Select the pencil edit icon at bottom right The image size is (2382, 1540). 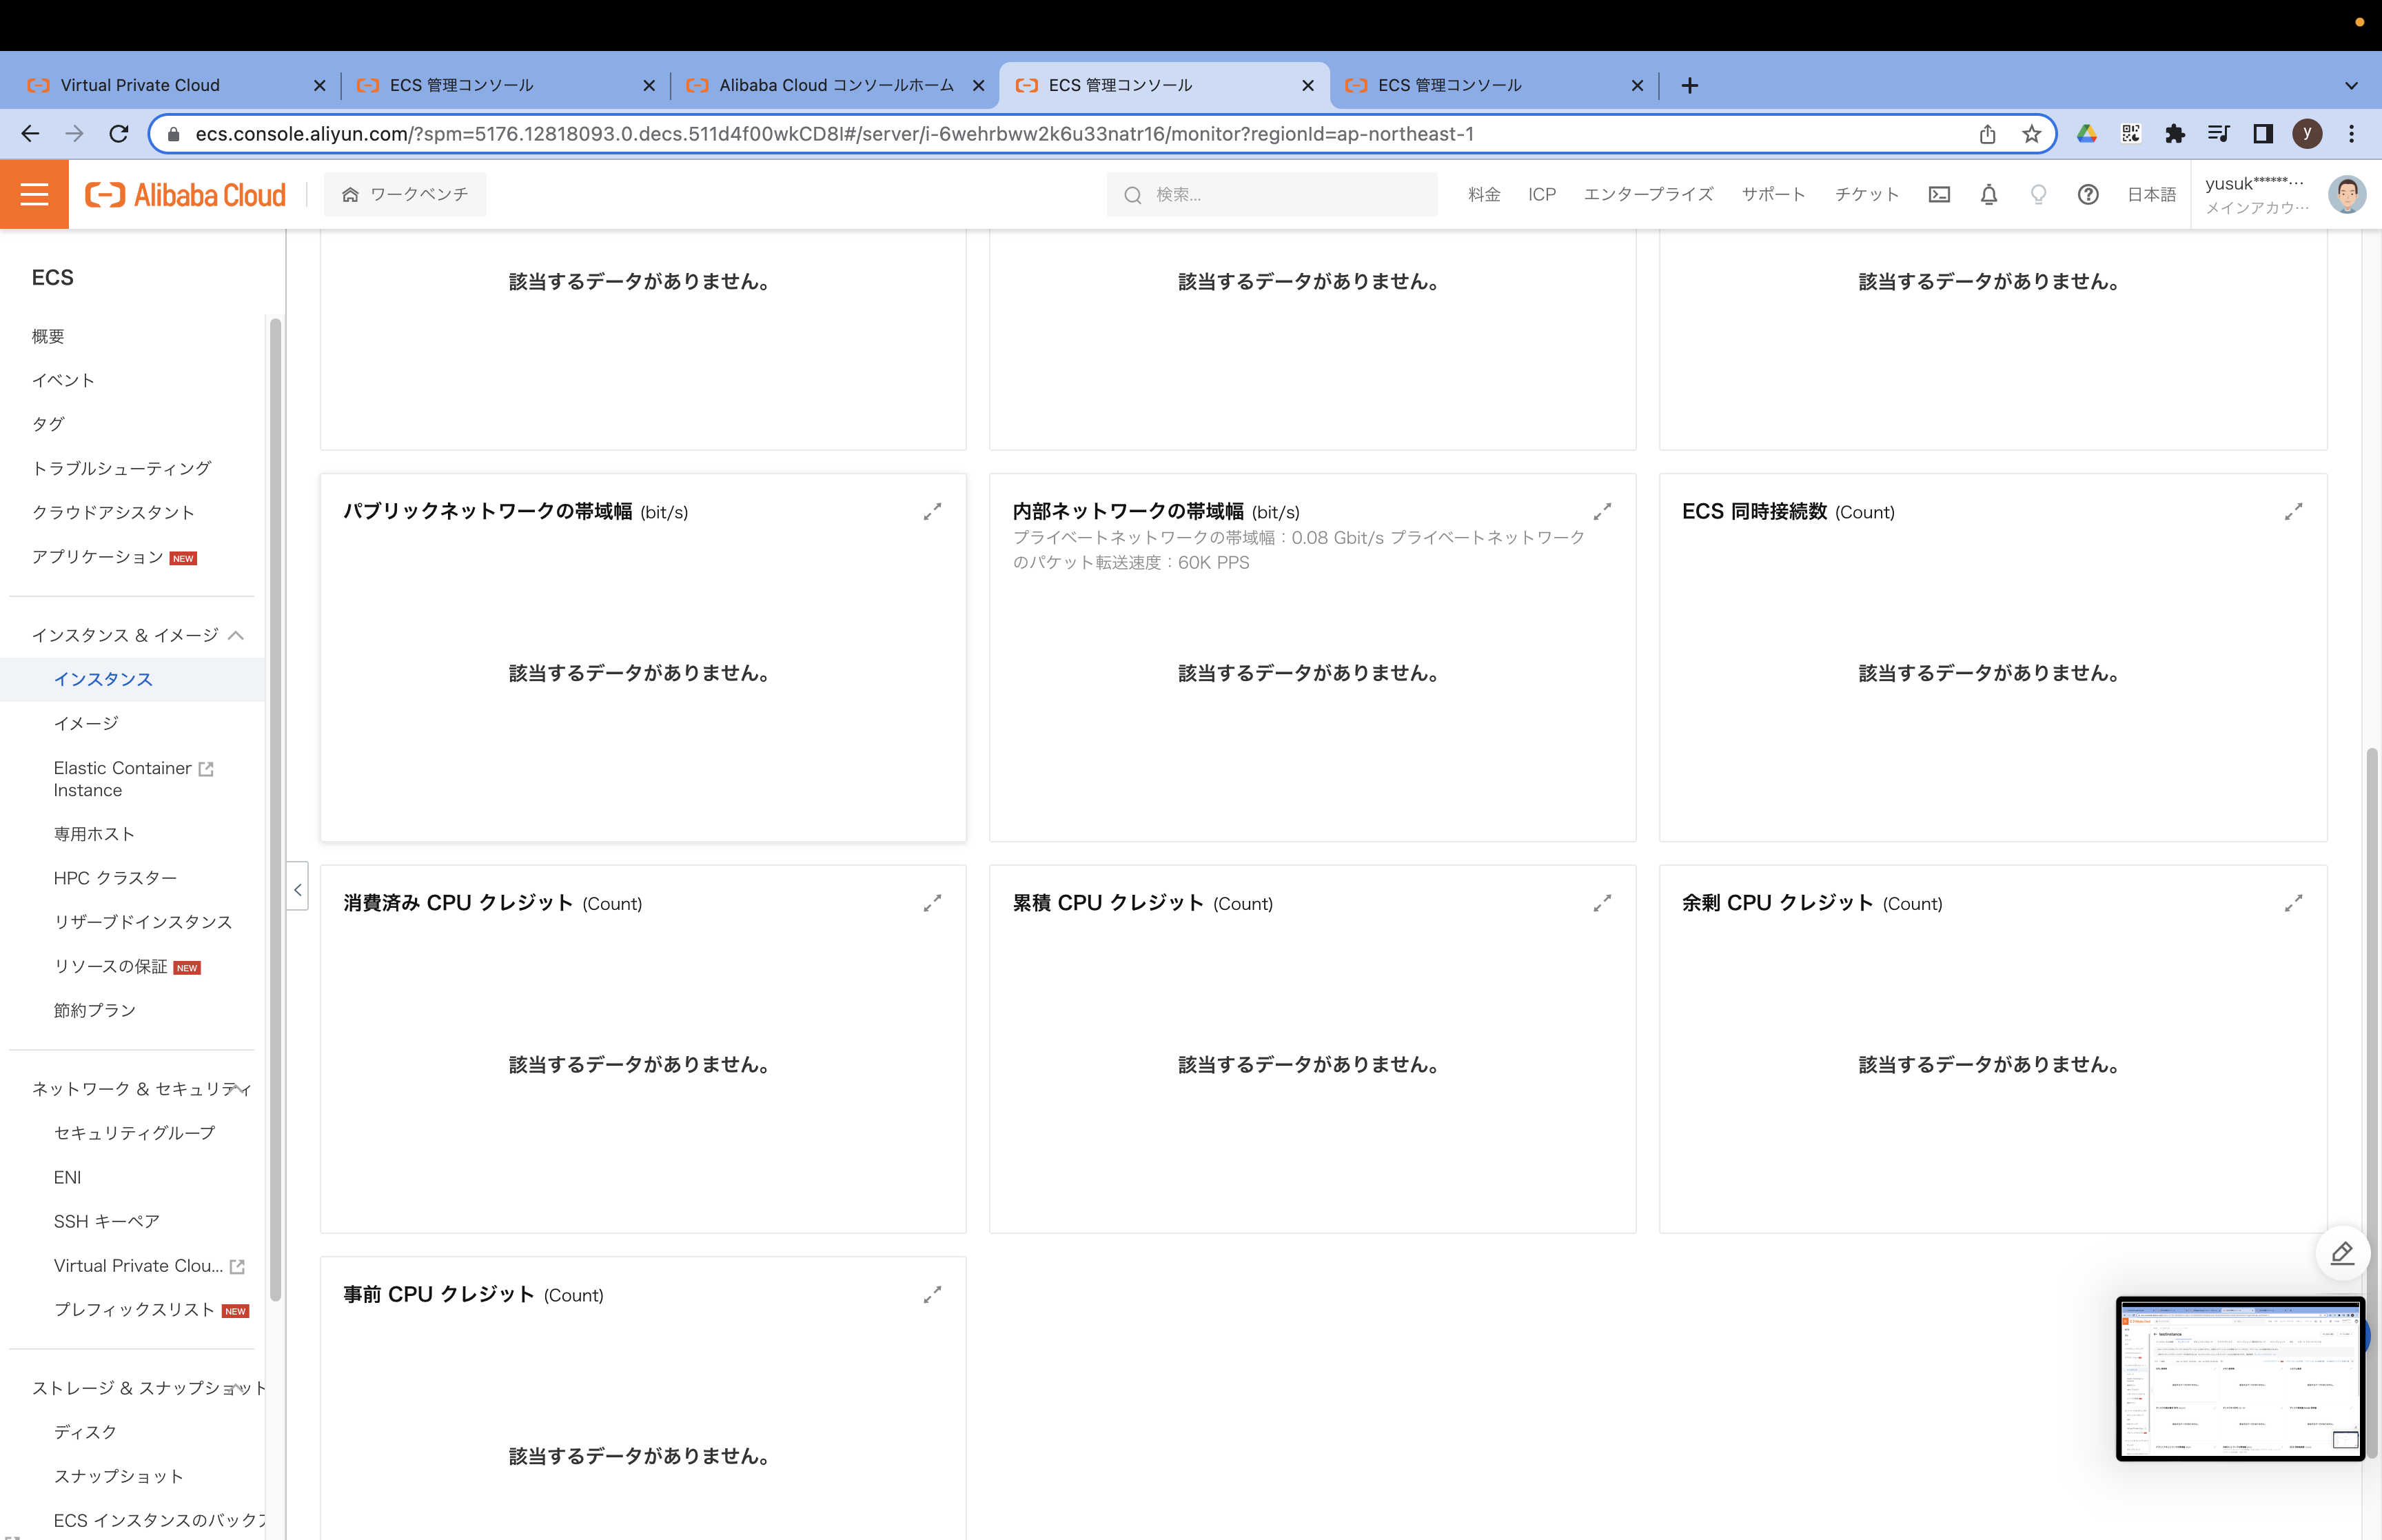click(x=2344, y=1253)
